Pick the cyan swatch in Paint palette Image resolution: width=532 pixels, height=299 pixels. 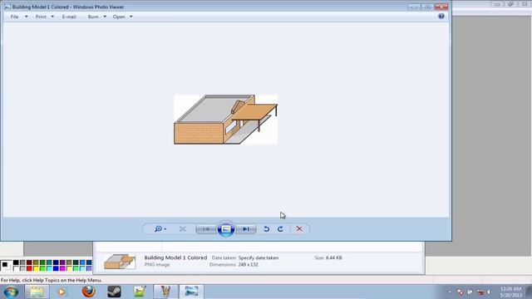click(x=49, y=268)
